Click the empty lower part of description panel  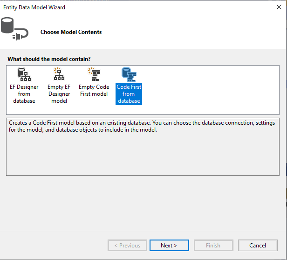coord(140,158)
